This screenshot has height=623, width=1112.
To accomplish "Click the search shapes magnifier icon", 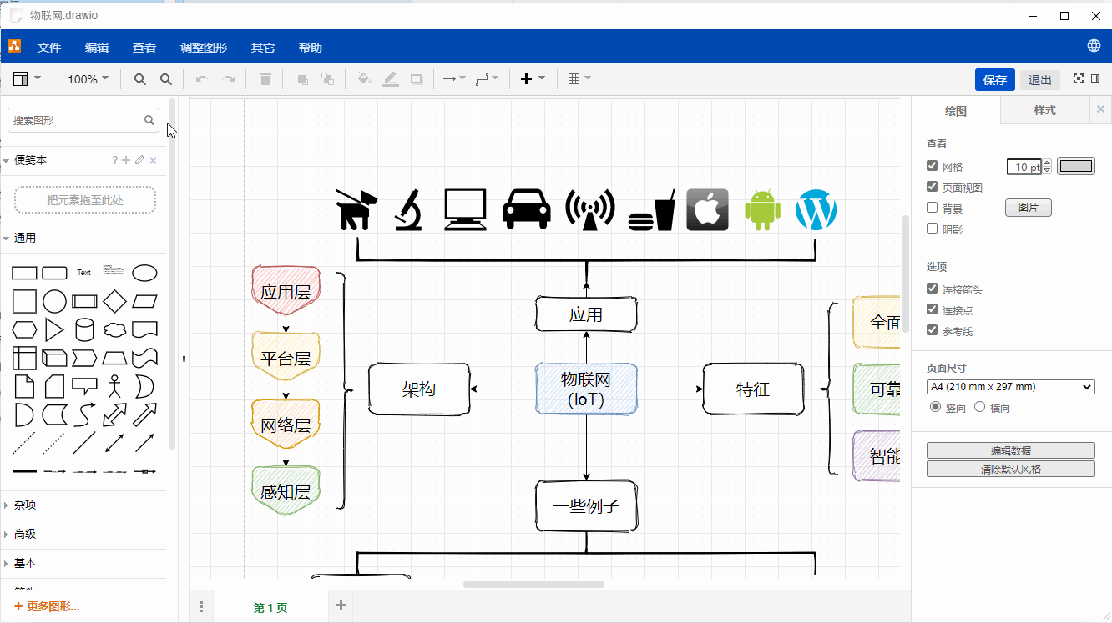I will (x=149, y=120).
